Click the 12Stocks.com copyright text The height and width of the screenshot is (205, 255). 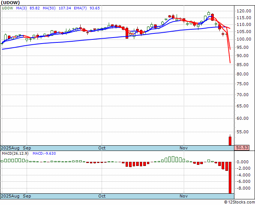tap(239, 202)
